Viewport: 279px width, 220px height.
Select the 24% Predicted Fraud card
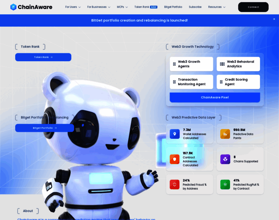(189, 184)
